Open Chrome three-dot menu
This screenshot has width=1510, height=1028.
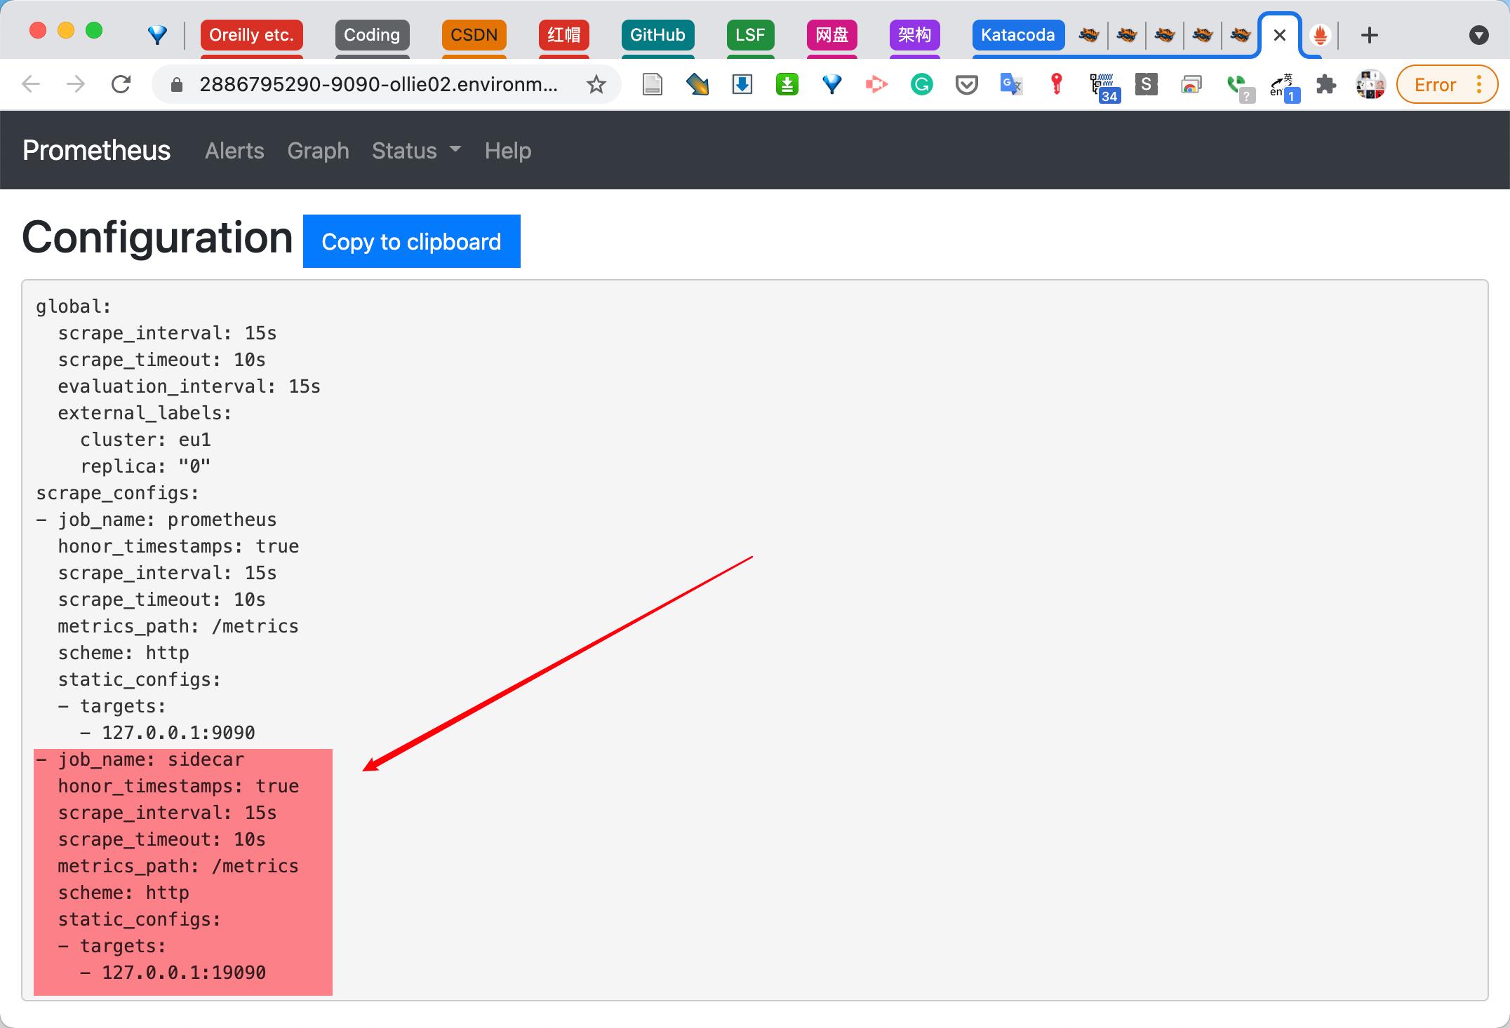(1479, 85)
